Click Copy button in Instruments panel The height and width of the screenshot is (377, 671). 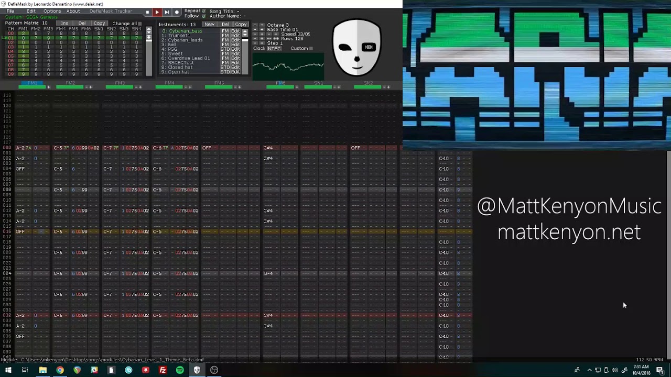coord(241,25)
